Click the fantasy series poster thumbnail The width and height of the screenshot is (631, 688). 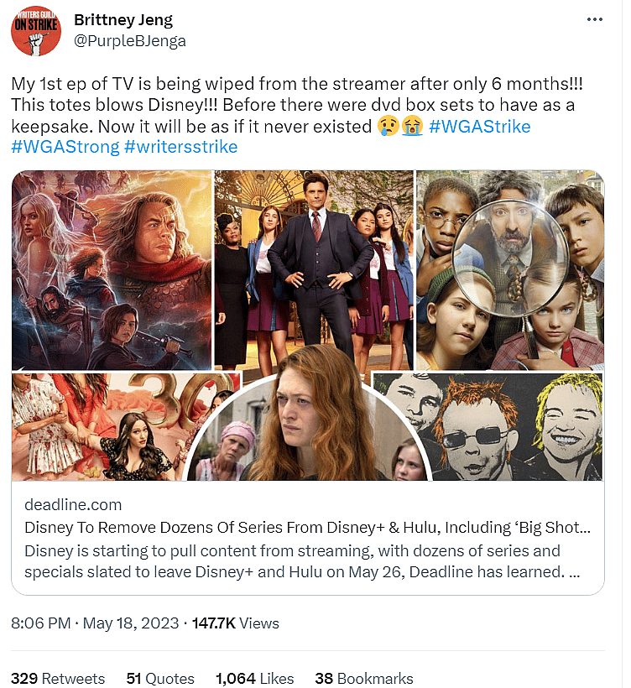pyautogui.click(x=112, y=268)
